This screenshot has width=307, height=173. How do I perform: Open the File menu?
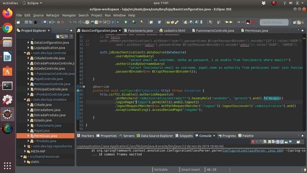(19, 15)
